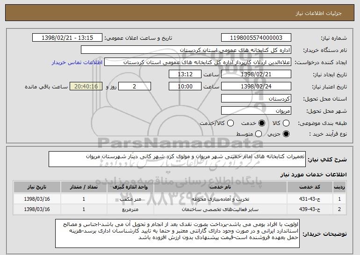Click the مترمربع unit cell
360x255 pixels.
tap(130, 209)
